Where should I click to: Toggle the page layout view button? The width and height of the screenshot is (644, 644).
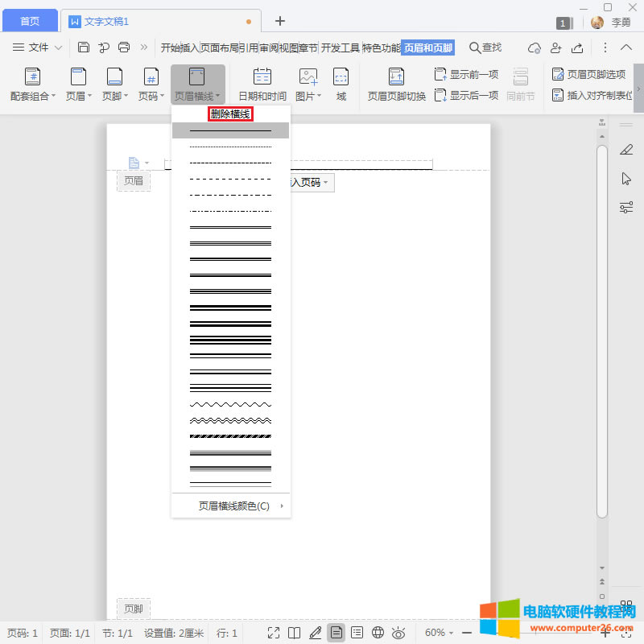[x=336, y=633]
